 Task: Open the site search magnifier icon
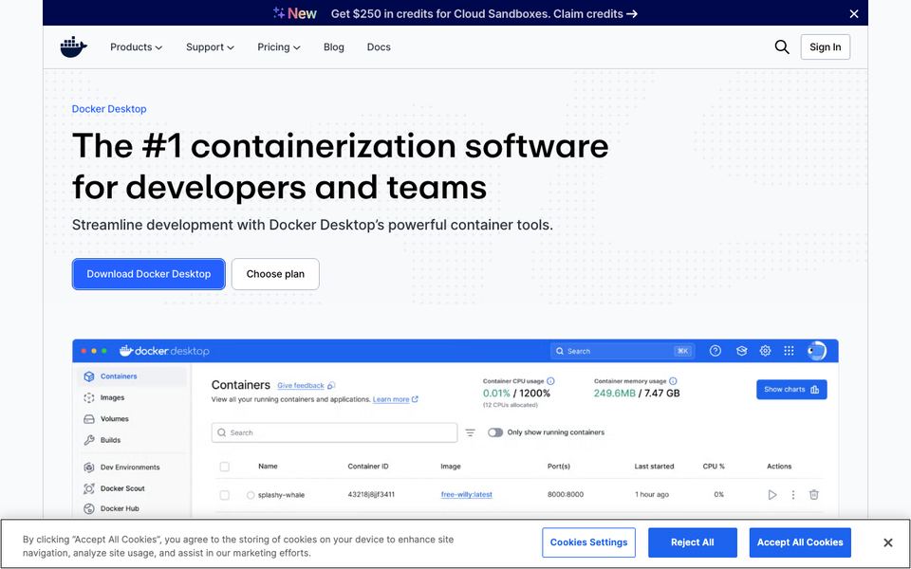point(782,47)
